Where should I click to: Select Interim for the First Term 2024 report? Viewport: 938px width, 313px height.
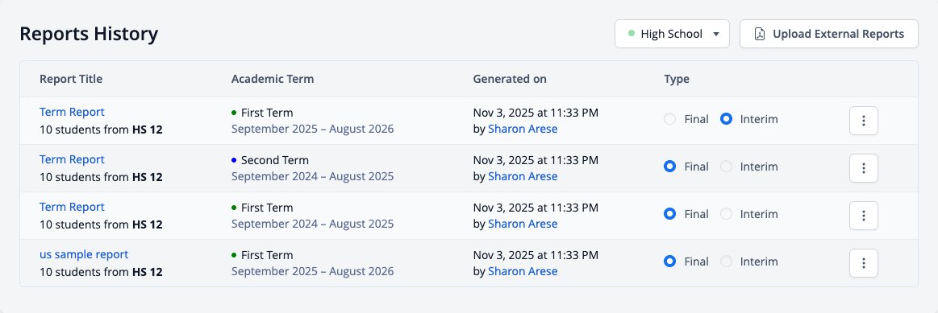pos(726,214)
